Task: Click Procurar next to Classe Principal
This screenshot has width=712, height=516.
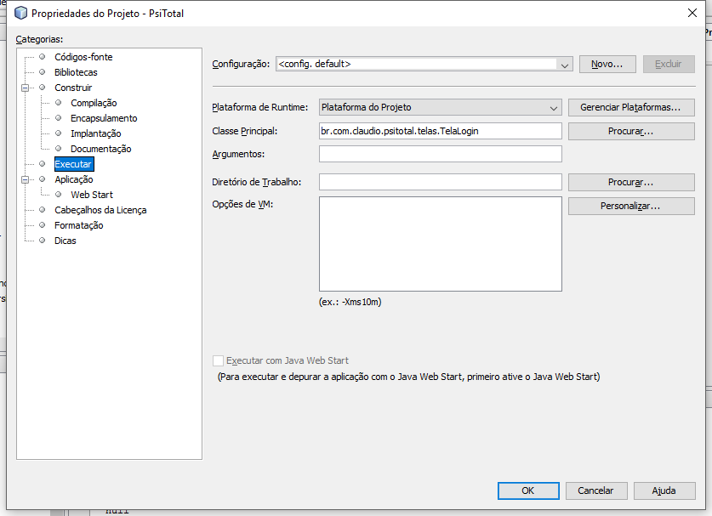Action: (x=631, y=131)
